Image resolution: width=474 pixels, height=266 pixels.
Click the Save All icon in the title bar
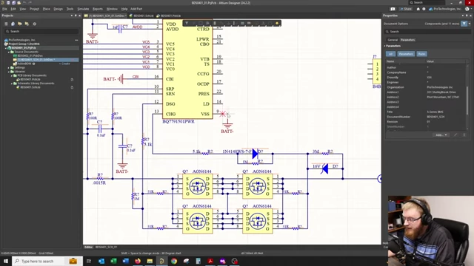[x=13, y=2]
